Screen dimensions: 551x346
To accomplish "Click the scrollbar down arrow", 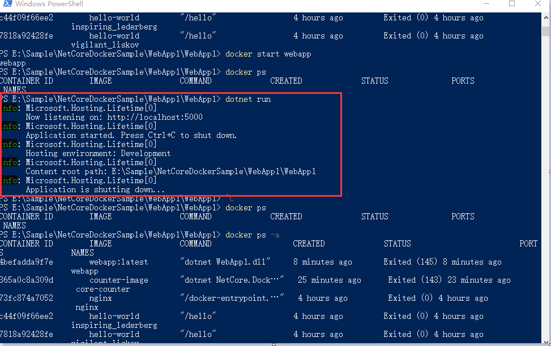I will (x=546, y=341).
